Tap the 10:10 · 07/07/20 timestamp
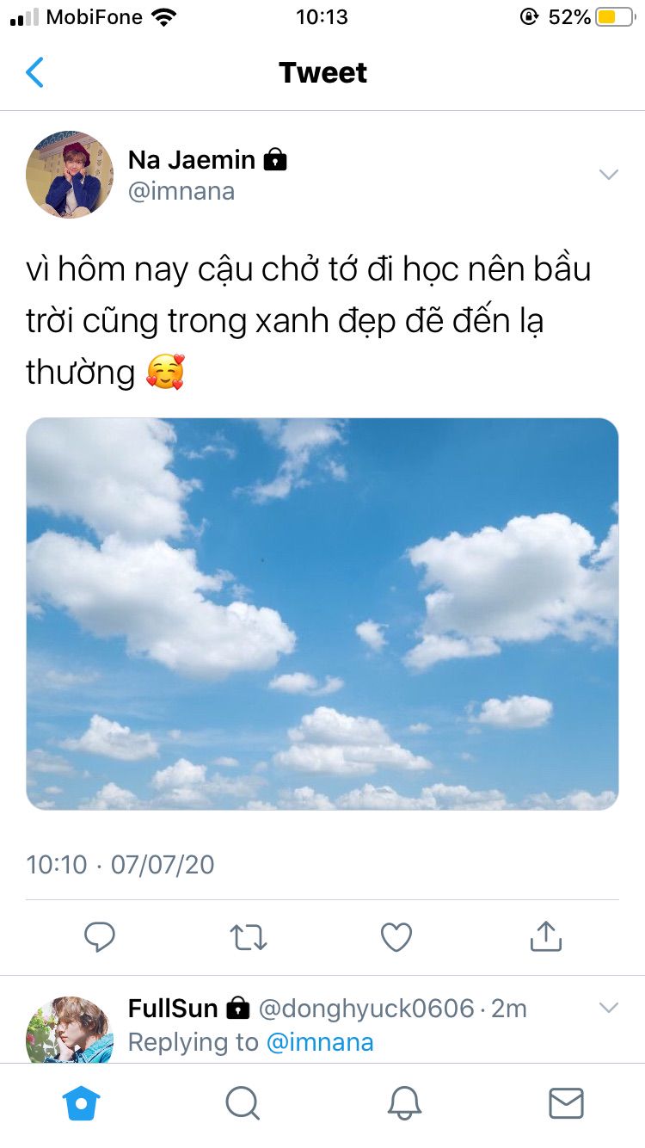Image resolution: width=645 pixels, height=1148 pixels. pyautogui.click(x=120, y=864)
